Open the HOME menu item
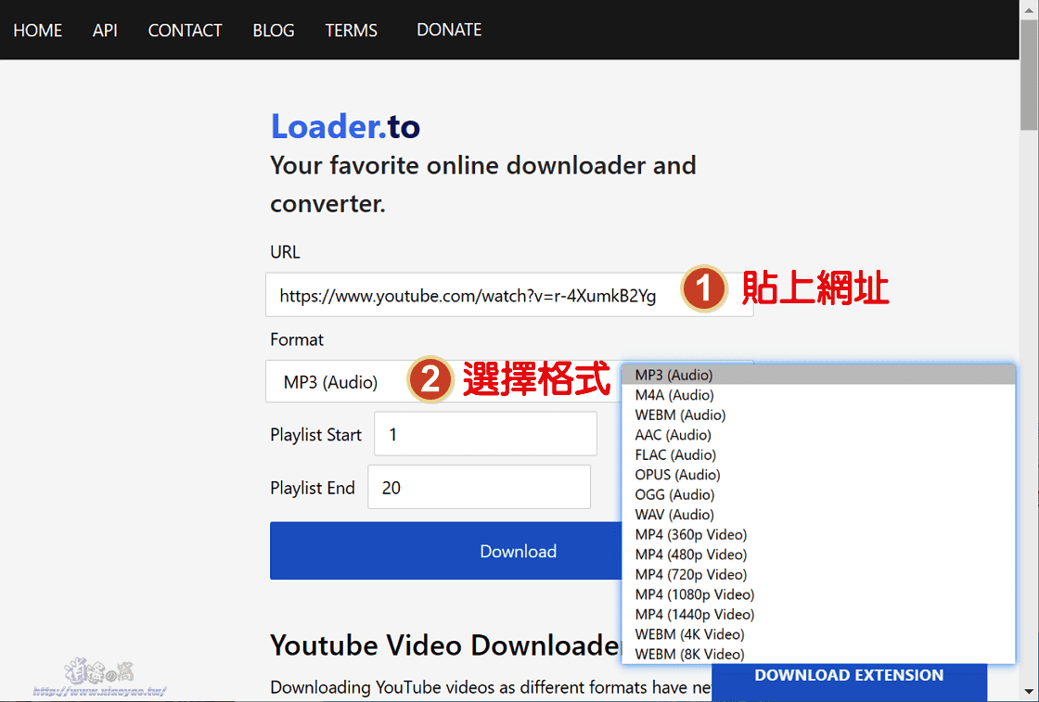 tap(37, 30)
